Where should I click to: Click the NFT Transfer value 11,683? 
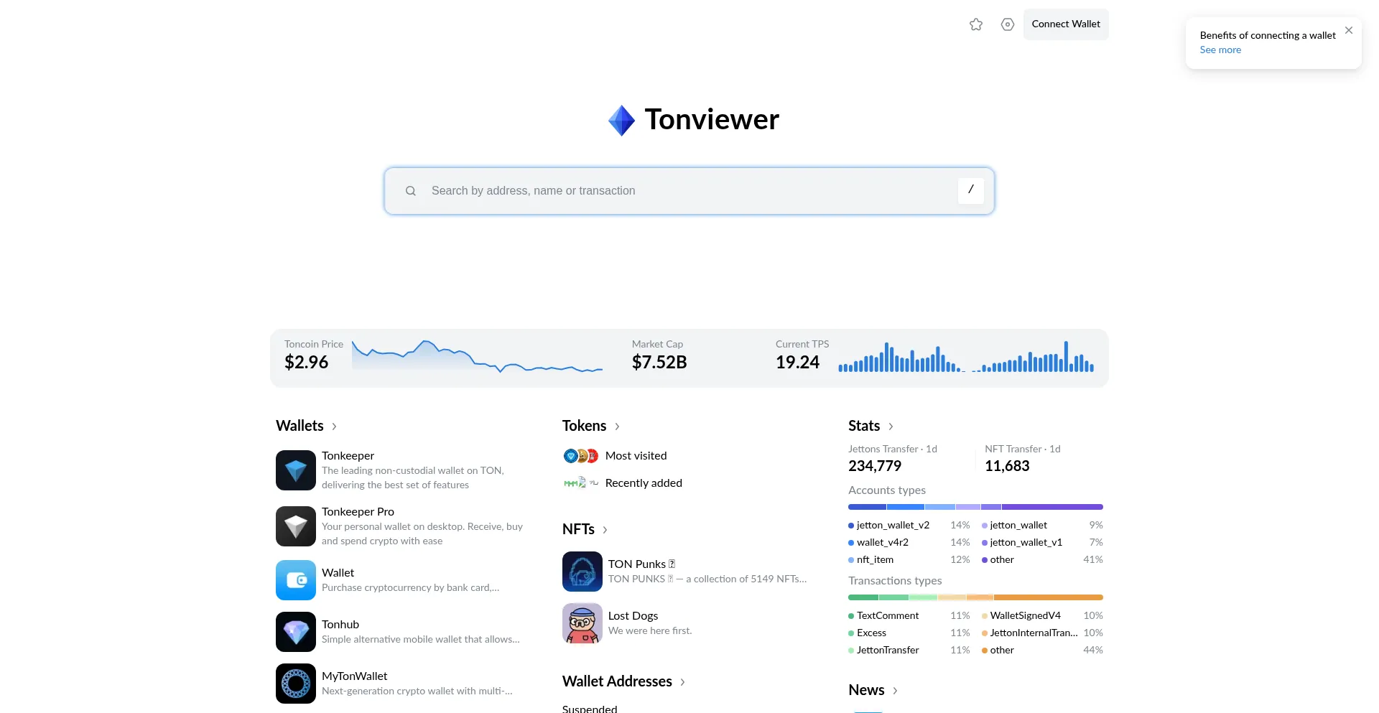pyautogui.click(x=1007, y=466)
